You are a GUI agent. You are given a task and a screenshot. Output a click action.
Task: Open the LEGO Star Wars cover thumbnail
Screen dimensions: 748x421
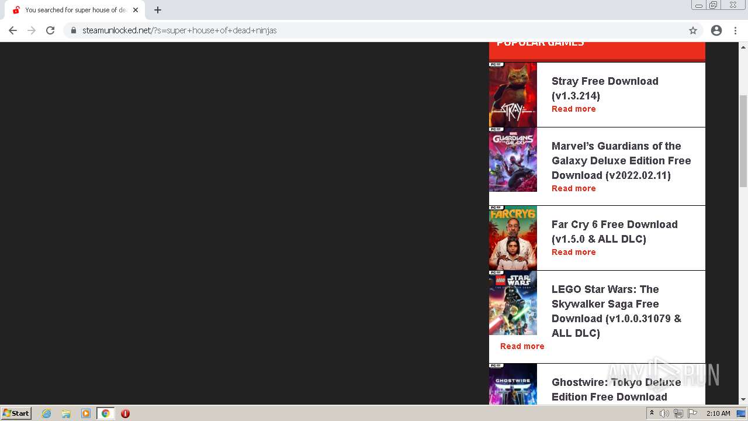click(x=513, y=303)
